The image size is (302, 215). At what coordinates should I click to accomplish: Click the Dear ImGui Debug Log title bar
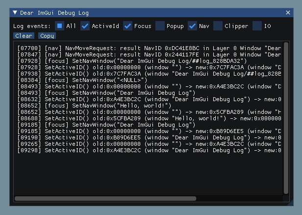tap(151, 13)
